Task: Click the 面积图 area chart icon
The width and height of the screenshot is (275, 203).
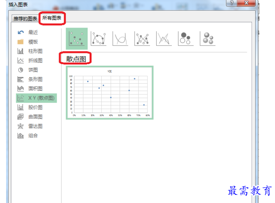Action: click(x=21, y=89)
